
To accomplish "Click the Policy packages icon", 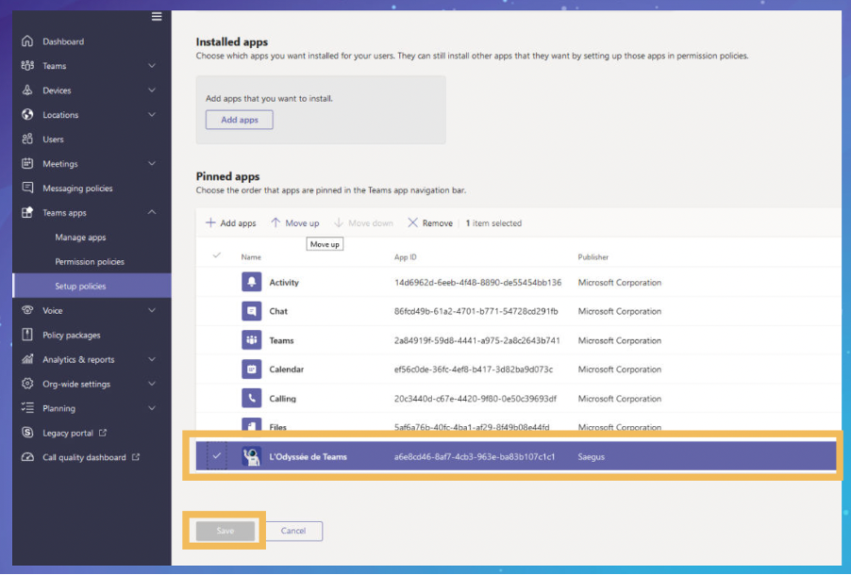I will pos(27,335).
